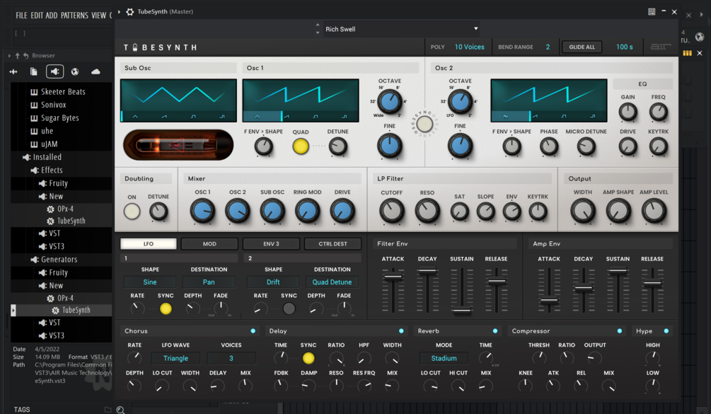Expand the Generators Fruity folder

pyautogui.click(x=54, y=272)
